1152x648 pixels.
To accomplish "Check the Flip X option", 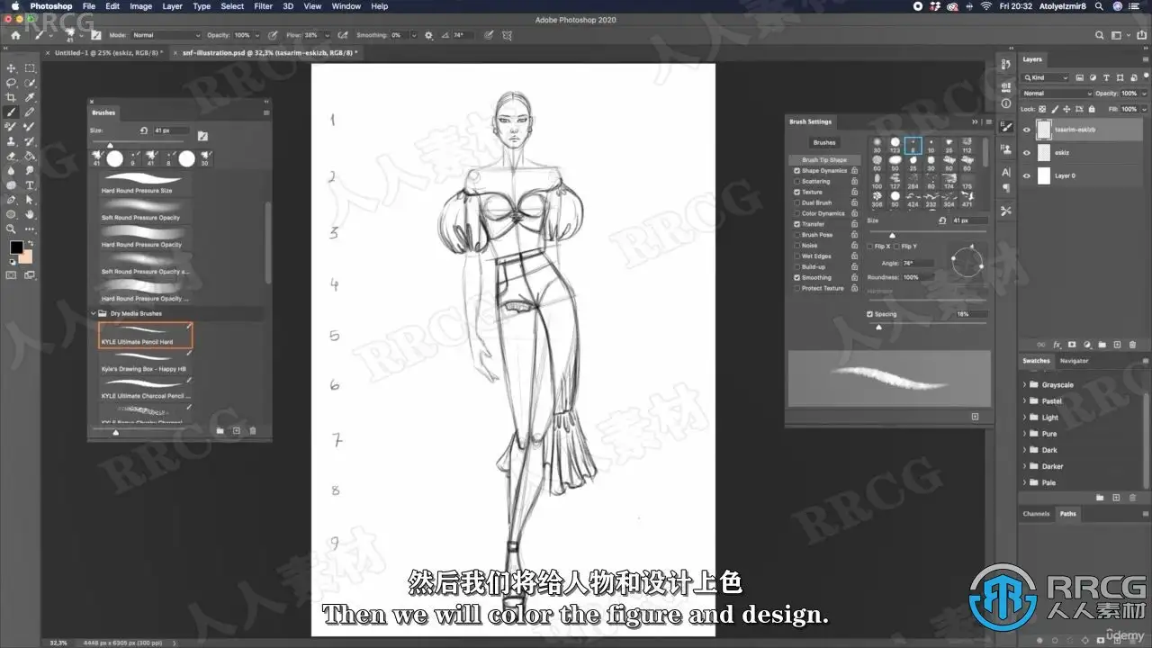I will pyautogui.click(x=869, y=246).
